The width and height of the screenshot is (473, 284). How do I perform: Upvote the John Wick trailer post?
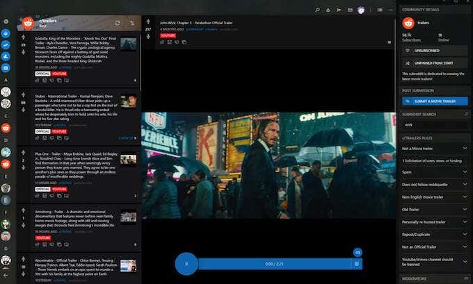pos(147,22)
